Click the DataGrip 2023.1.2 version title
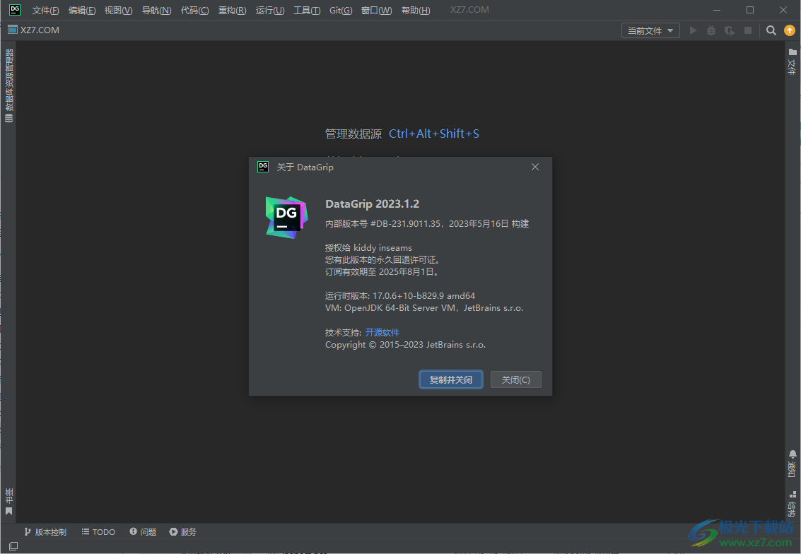 [x=372, y=204]
